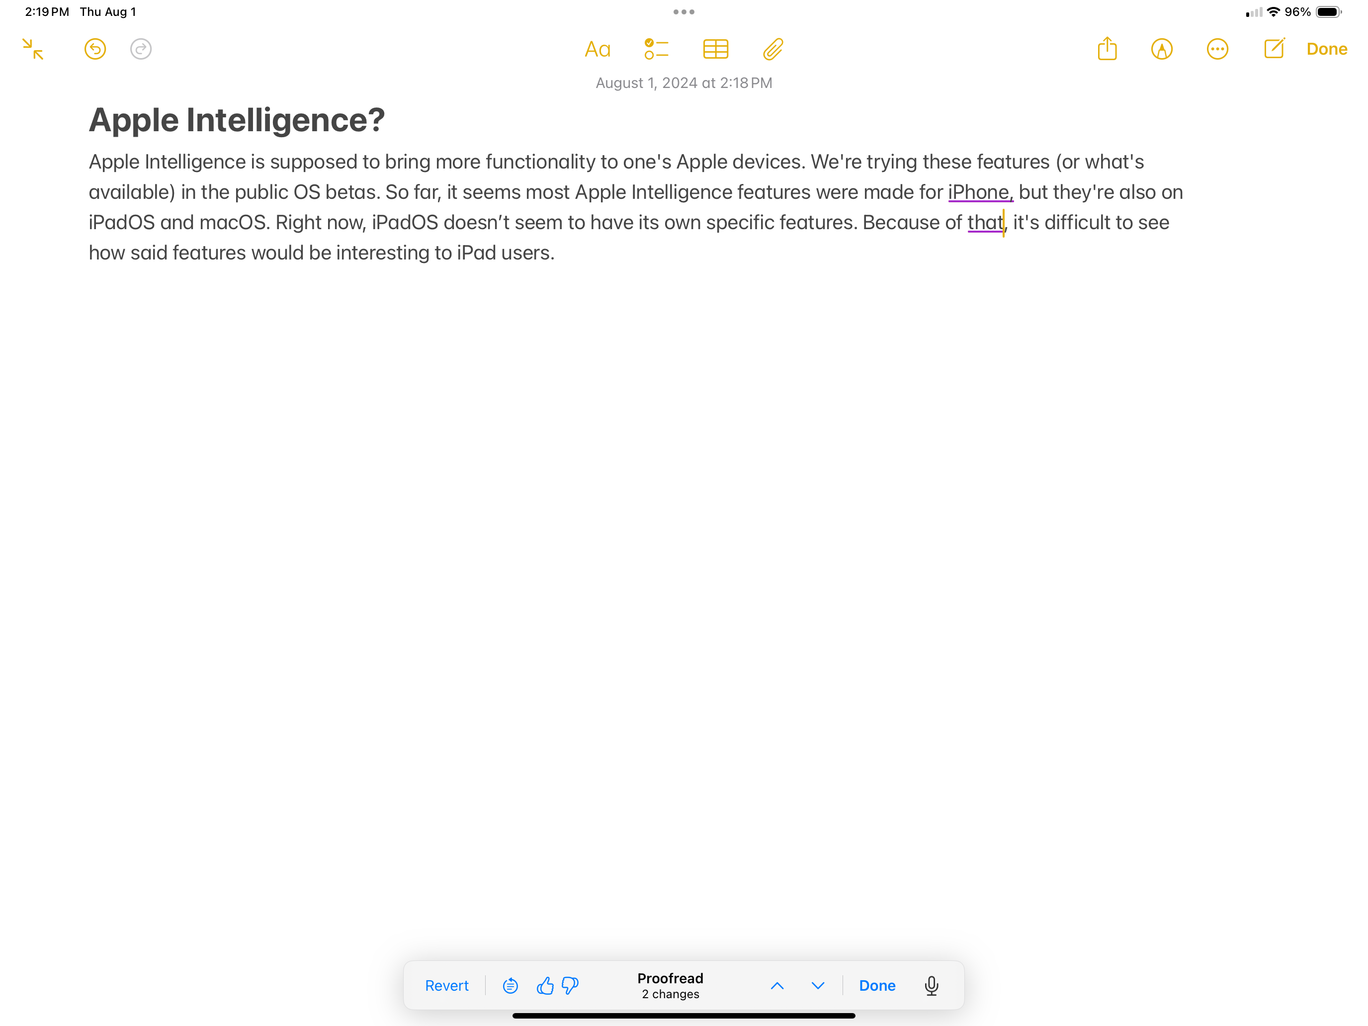Tap blue Done in Proofread bar
1368x1026 pixels.
(x=877, y=986)
